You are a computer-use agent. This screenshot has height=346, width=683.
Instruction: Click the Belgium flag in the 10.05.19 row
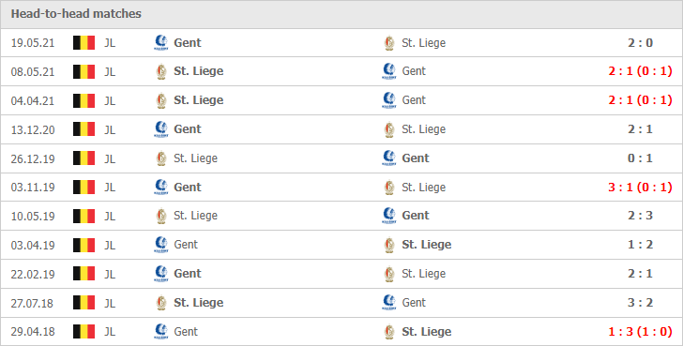[84, 216]
